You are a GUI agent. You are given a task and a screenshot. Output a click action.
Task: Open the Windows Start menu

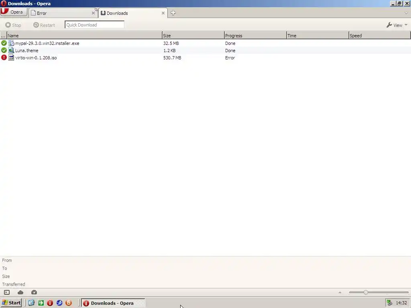click(x=11, y=303)
